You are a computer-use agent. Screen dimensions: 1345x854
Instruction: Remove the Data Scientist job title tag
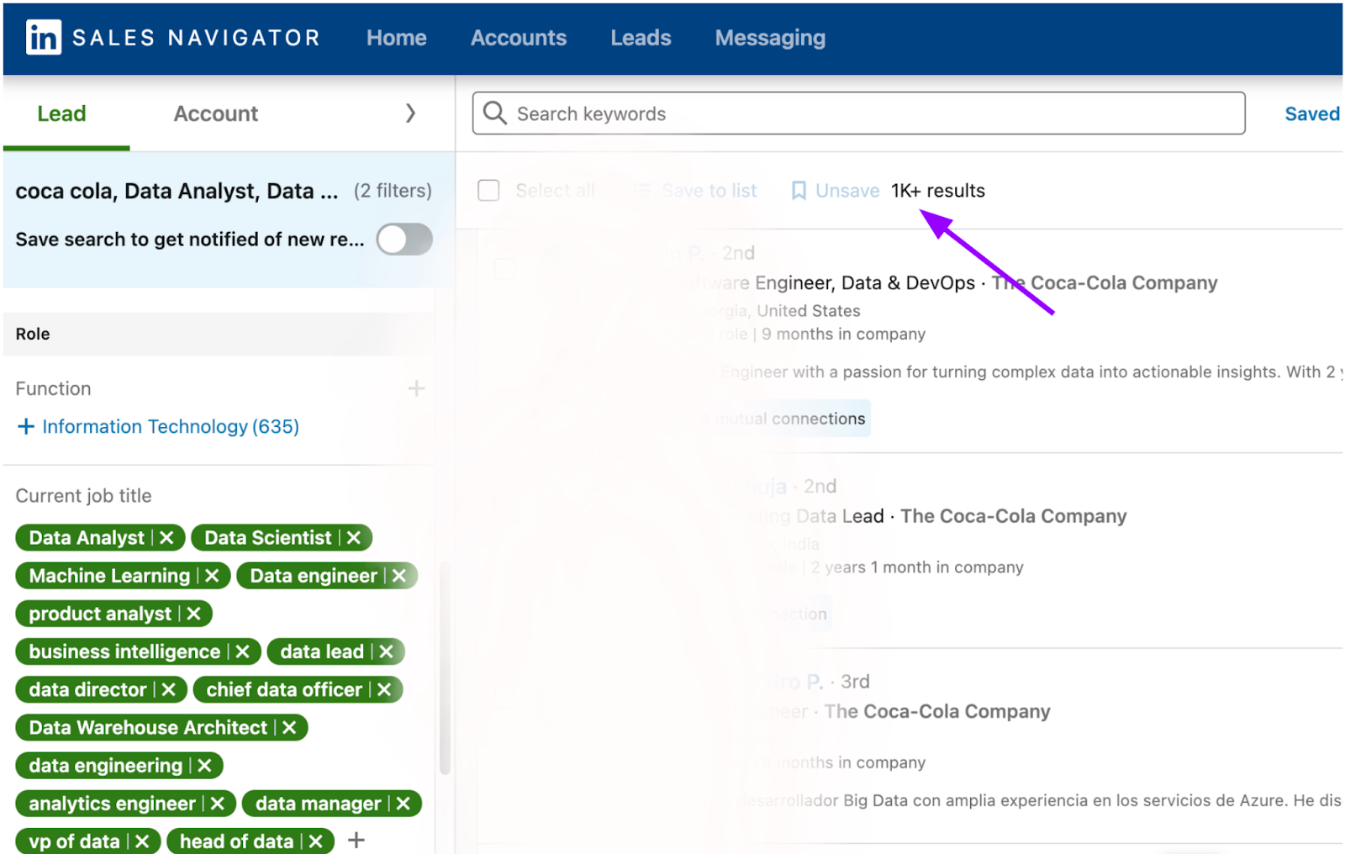354,538
